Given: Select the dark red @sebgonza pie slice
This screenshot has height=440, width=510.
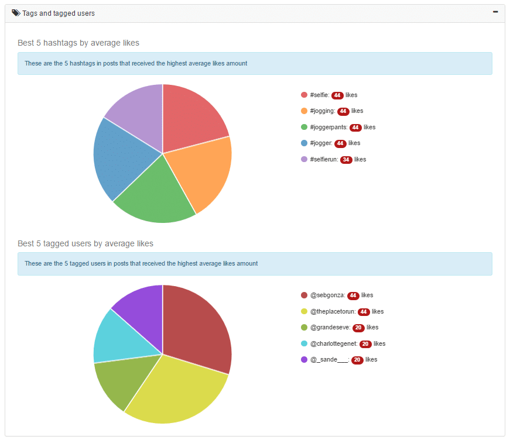Looking at the screenshot, I should [195, 331].
